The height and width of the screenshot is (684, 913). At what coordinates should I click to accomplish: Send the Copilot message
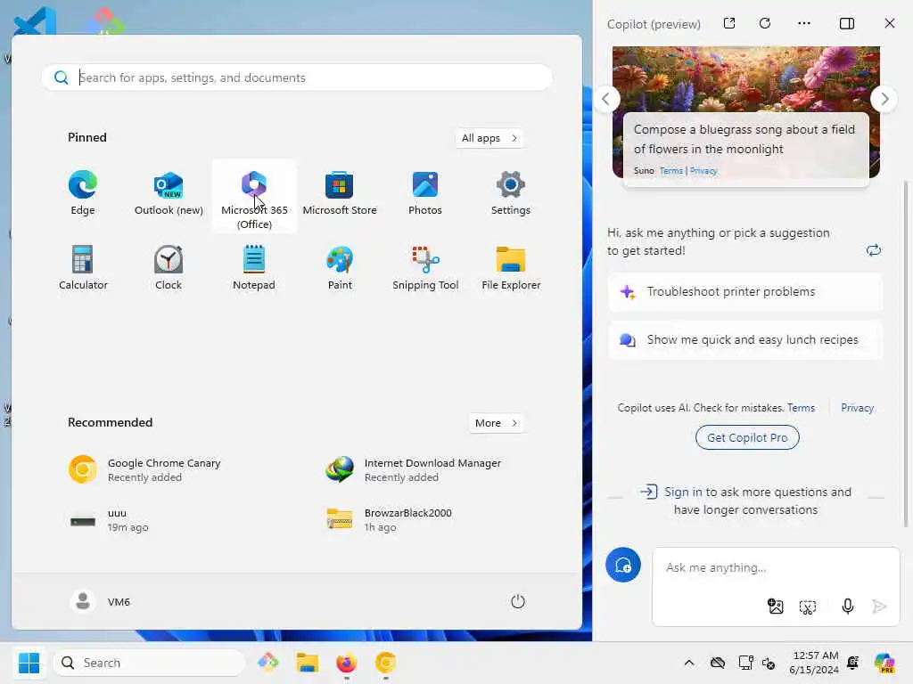pos(879,607)
